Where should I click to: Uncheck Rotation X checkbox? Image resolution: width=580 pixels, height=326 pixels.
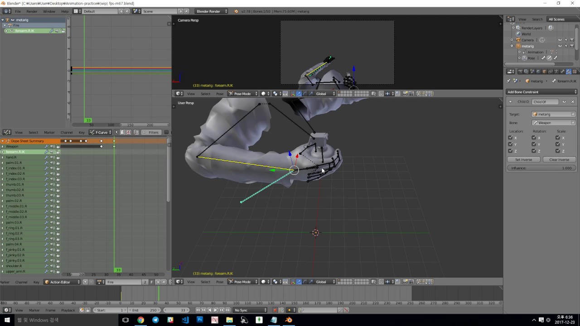coord(534,138)
